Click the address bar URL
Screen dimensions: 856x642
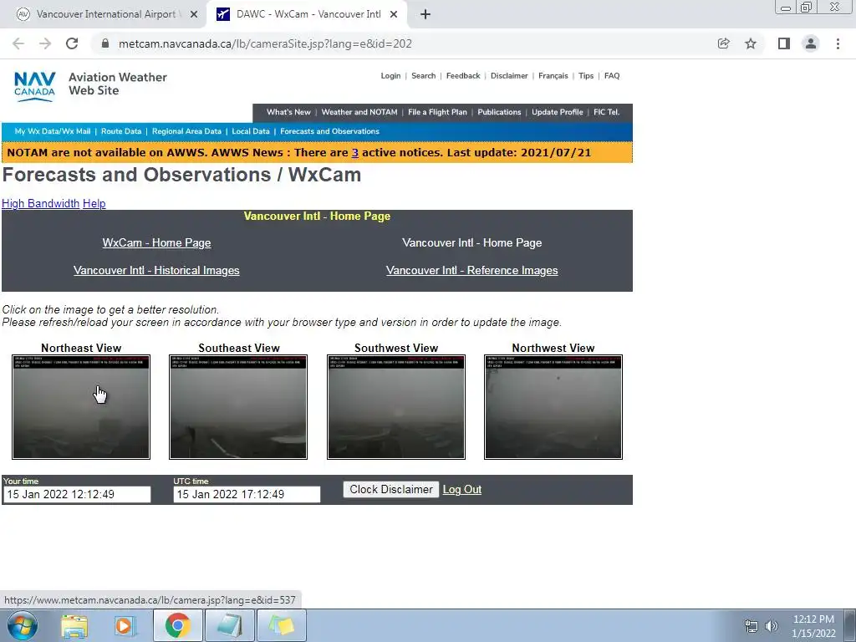[265, 43]
